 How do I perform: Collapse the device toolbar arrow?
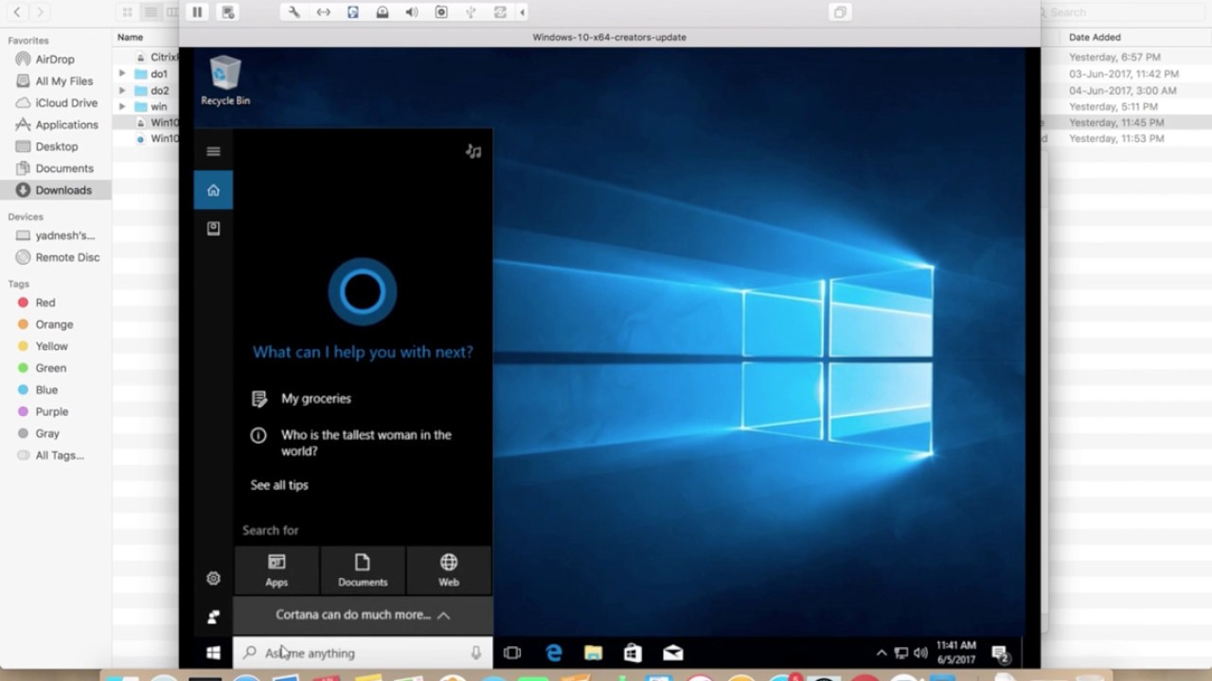[523, 12]
